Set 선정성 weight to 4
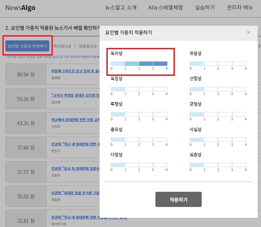 239,89
